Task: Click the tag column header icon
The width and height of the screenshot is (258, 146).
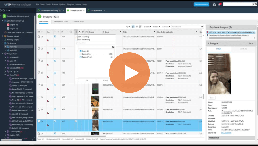Action: [x=71, y=32]
